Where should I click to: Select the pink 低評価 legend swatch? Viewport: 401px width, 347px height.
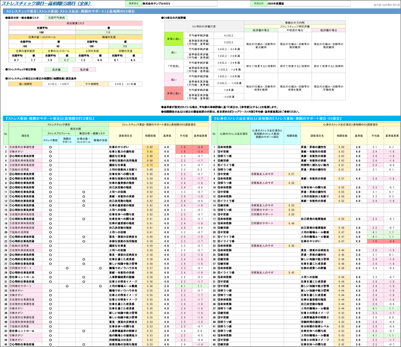point(84,70)
